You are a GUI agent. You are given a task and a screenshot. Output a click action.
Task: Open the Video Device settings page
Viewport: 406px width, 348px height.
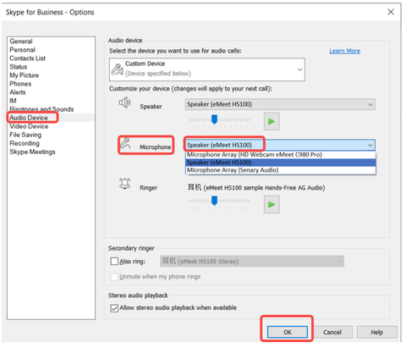tap(29, 126)
